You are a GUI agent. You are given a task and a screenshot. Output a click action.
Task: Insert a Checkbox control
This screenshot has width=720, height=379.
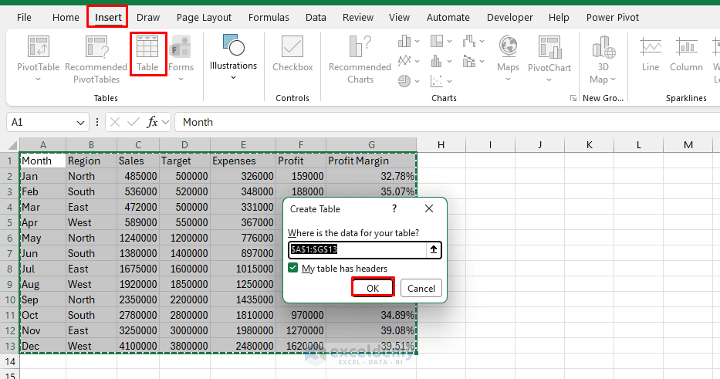click(292, 53)
